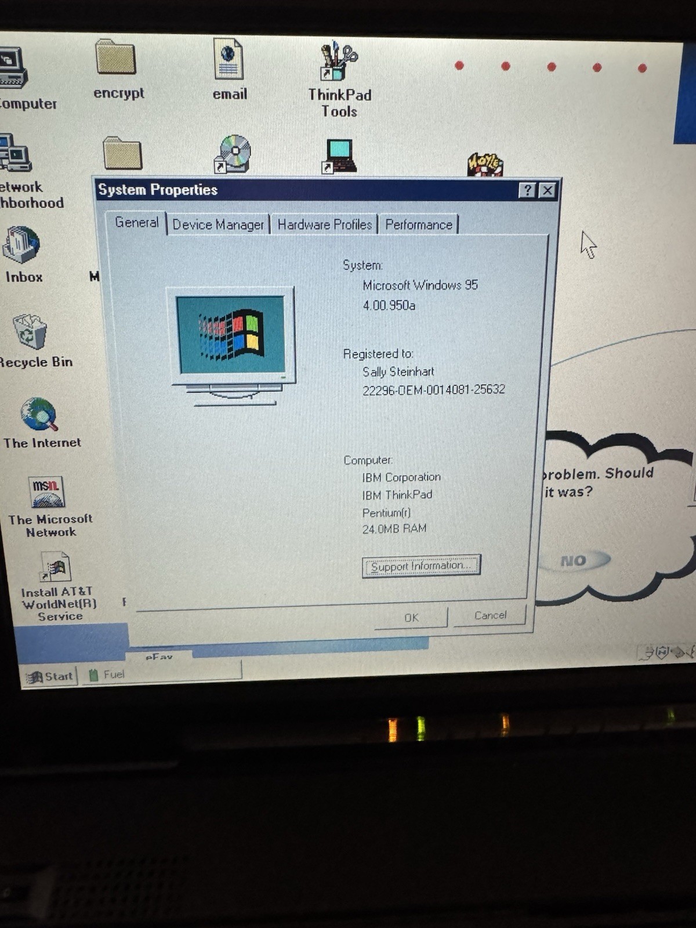Select the My Computer desktop icon

[x=13, y=68]
